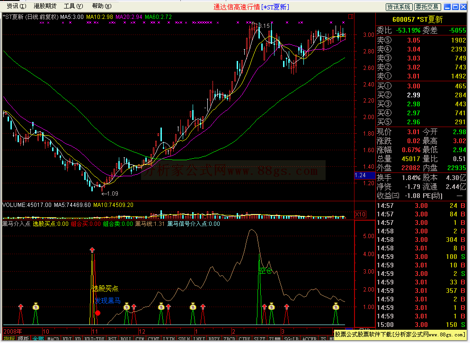Open the 资讯(I) menu
Image resolution: width=470 pixels, height=343 pixels.
pos(16,6)
